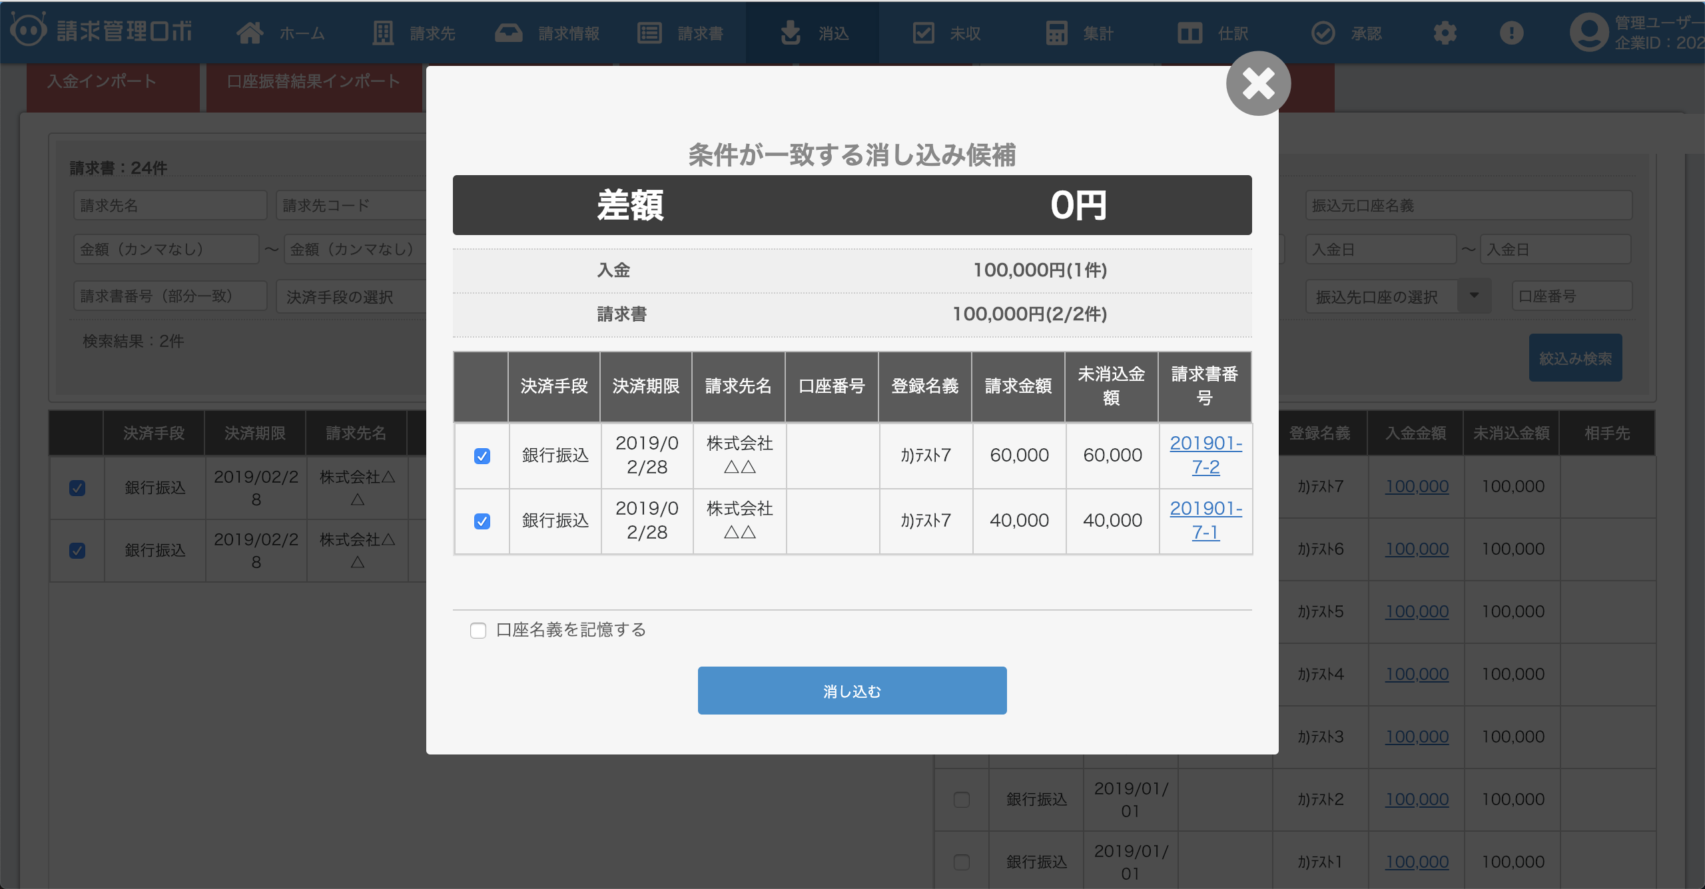The height and width of the screenshot is (889, 1705).
Task: Click the 絞込み検索 search button
Action: pos(1575,358)
